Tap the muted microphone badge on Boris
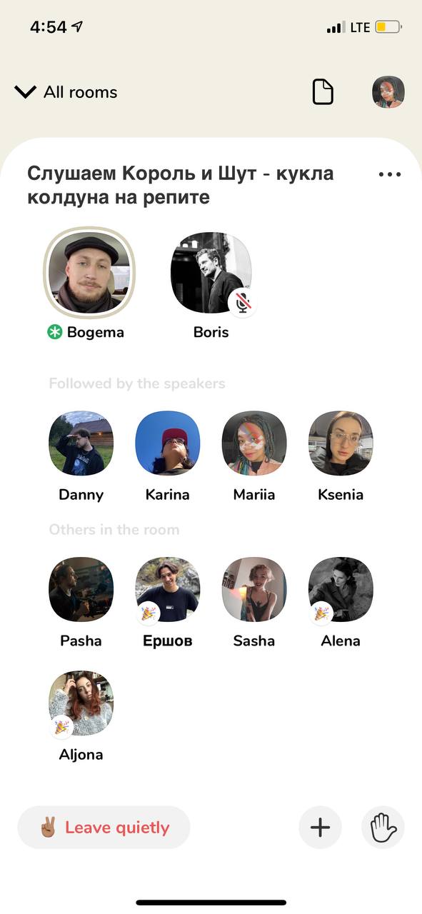This screenshot has width=422, height=914. click(243, 303)
